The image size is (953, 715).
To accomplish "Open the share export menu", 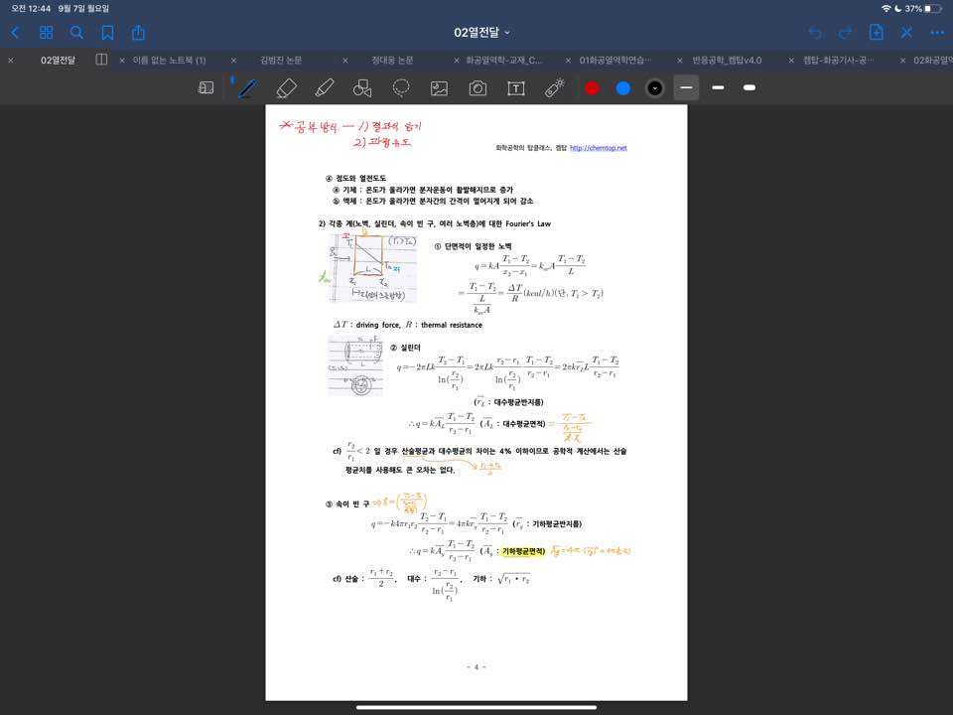I will click(139, 32).
